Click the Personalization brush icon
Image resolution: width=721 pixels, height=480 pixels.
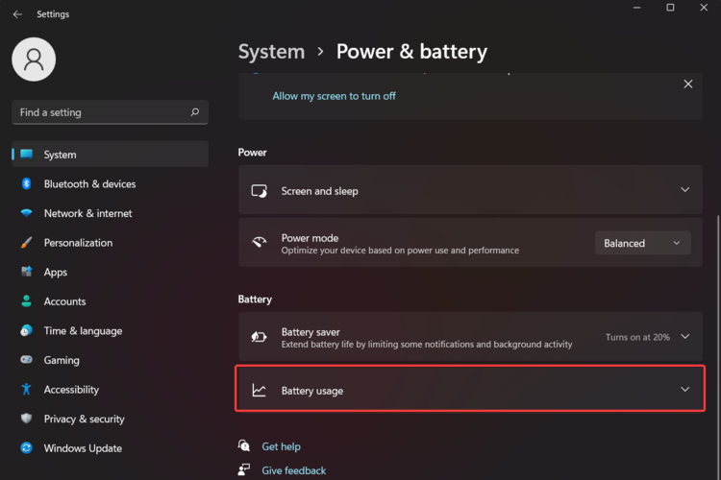(27, 243)
